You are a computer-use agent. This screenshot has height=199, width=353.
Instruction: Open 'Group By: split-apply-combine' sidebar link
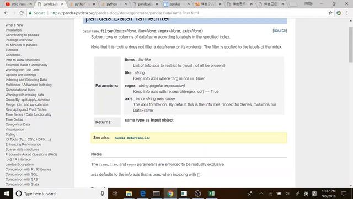[x=28, y=99]
